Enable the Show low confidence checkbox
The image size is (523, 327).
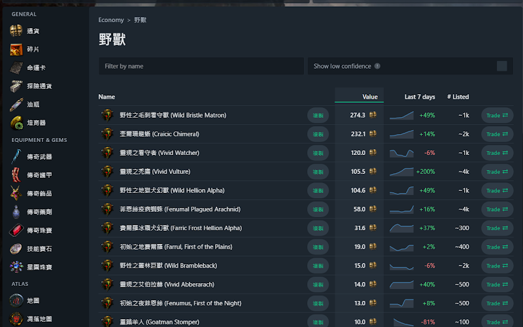pyautogui.click(x=501, y=66)
